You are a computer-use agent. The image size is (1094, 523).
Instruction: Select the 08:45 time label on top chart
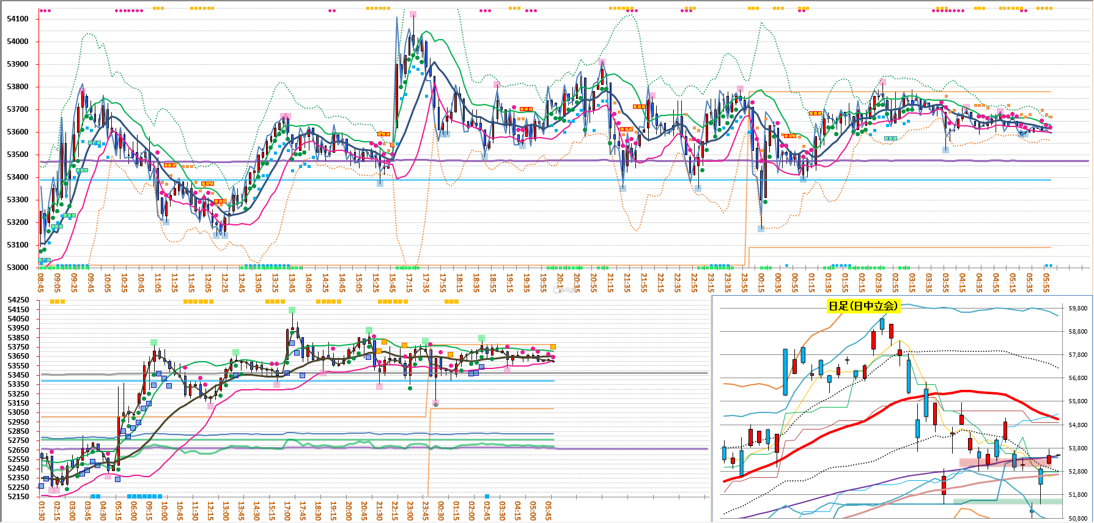[x=41, y=282]
